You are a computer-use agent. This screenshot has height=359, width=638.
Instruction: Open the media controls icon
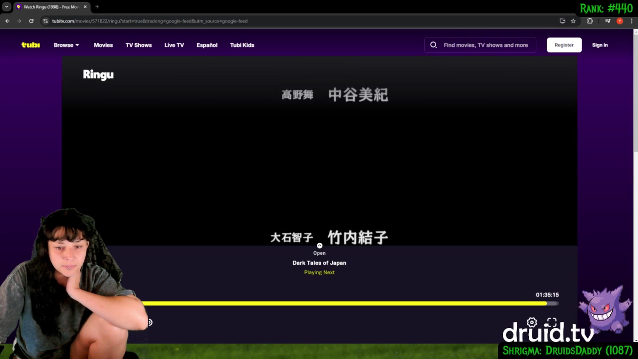point(608,21)
